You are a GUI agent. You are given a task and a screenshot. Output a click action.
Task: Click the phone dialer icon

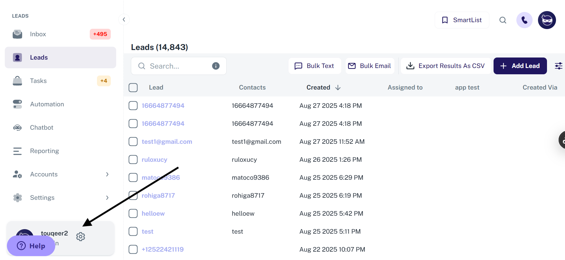[x=524, y=20]
